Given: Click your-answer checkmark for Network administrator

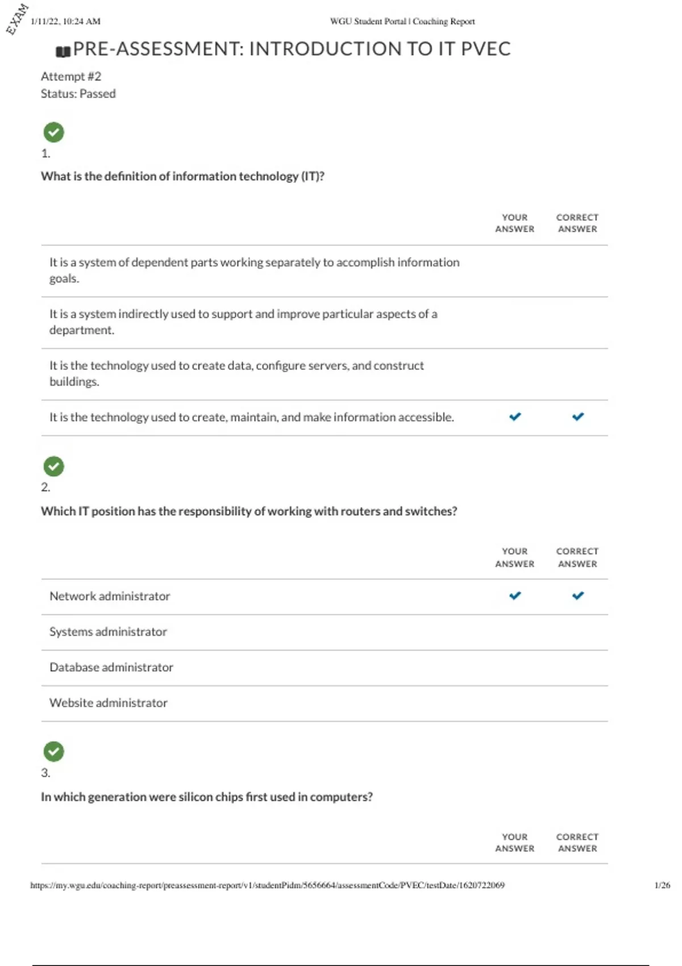Looking at the screenshot, I should tap(515, 596).
